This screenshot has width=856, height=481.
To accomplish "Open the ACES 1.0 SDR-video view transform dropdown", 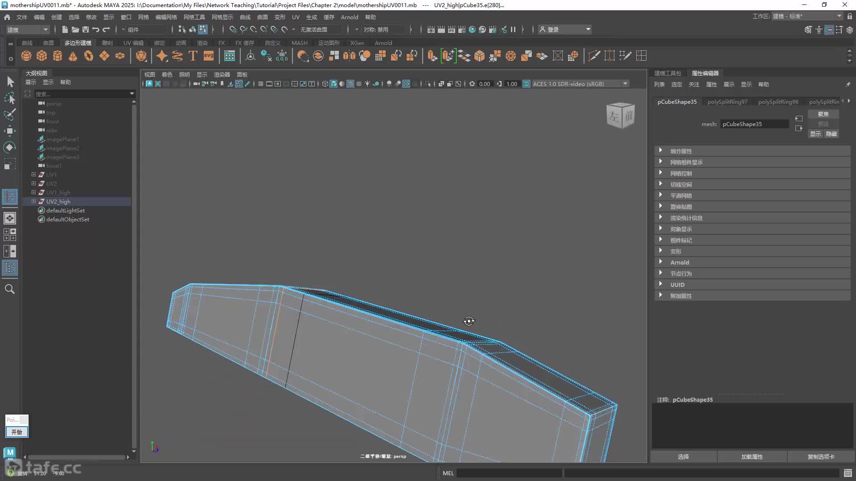I will tap(580, 84).
